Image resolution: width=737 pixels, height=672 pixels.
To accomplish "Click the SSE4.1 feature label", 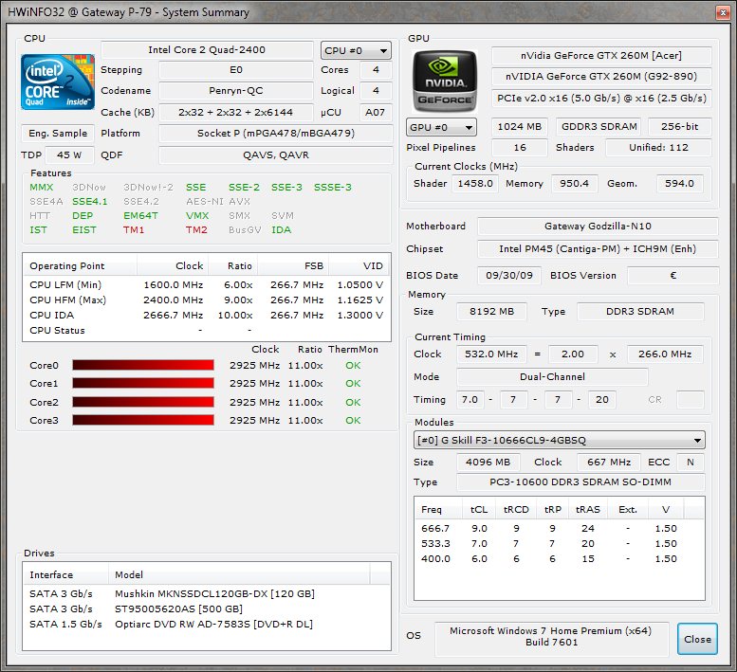I will coord(90,202).
